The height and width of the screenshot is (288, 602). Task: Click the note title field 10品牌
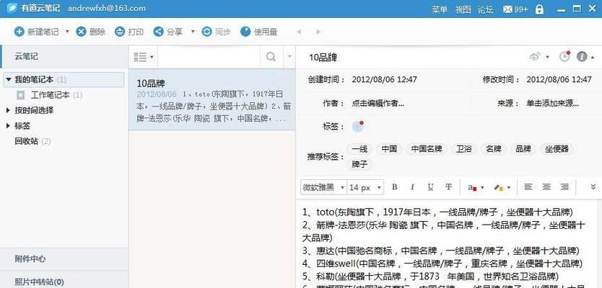[x=323, y=58]
